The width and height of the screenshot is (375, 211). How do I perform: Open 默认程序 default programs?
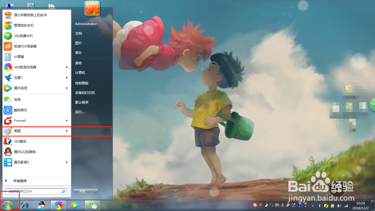tap(82, 102)
